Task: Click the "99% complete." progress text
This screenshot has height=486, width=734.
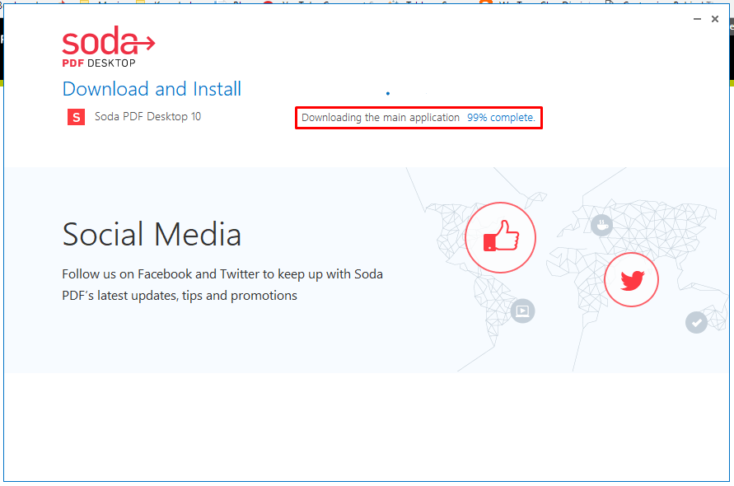Action: (x=501, y=118)
